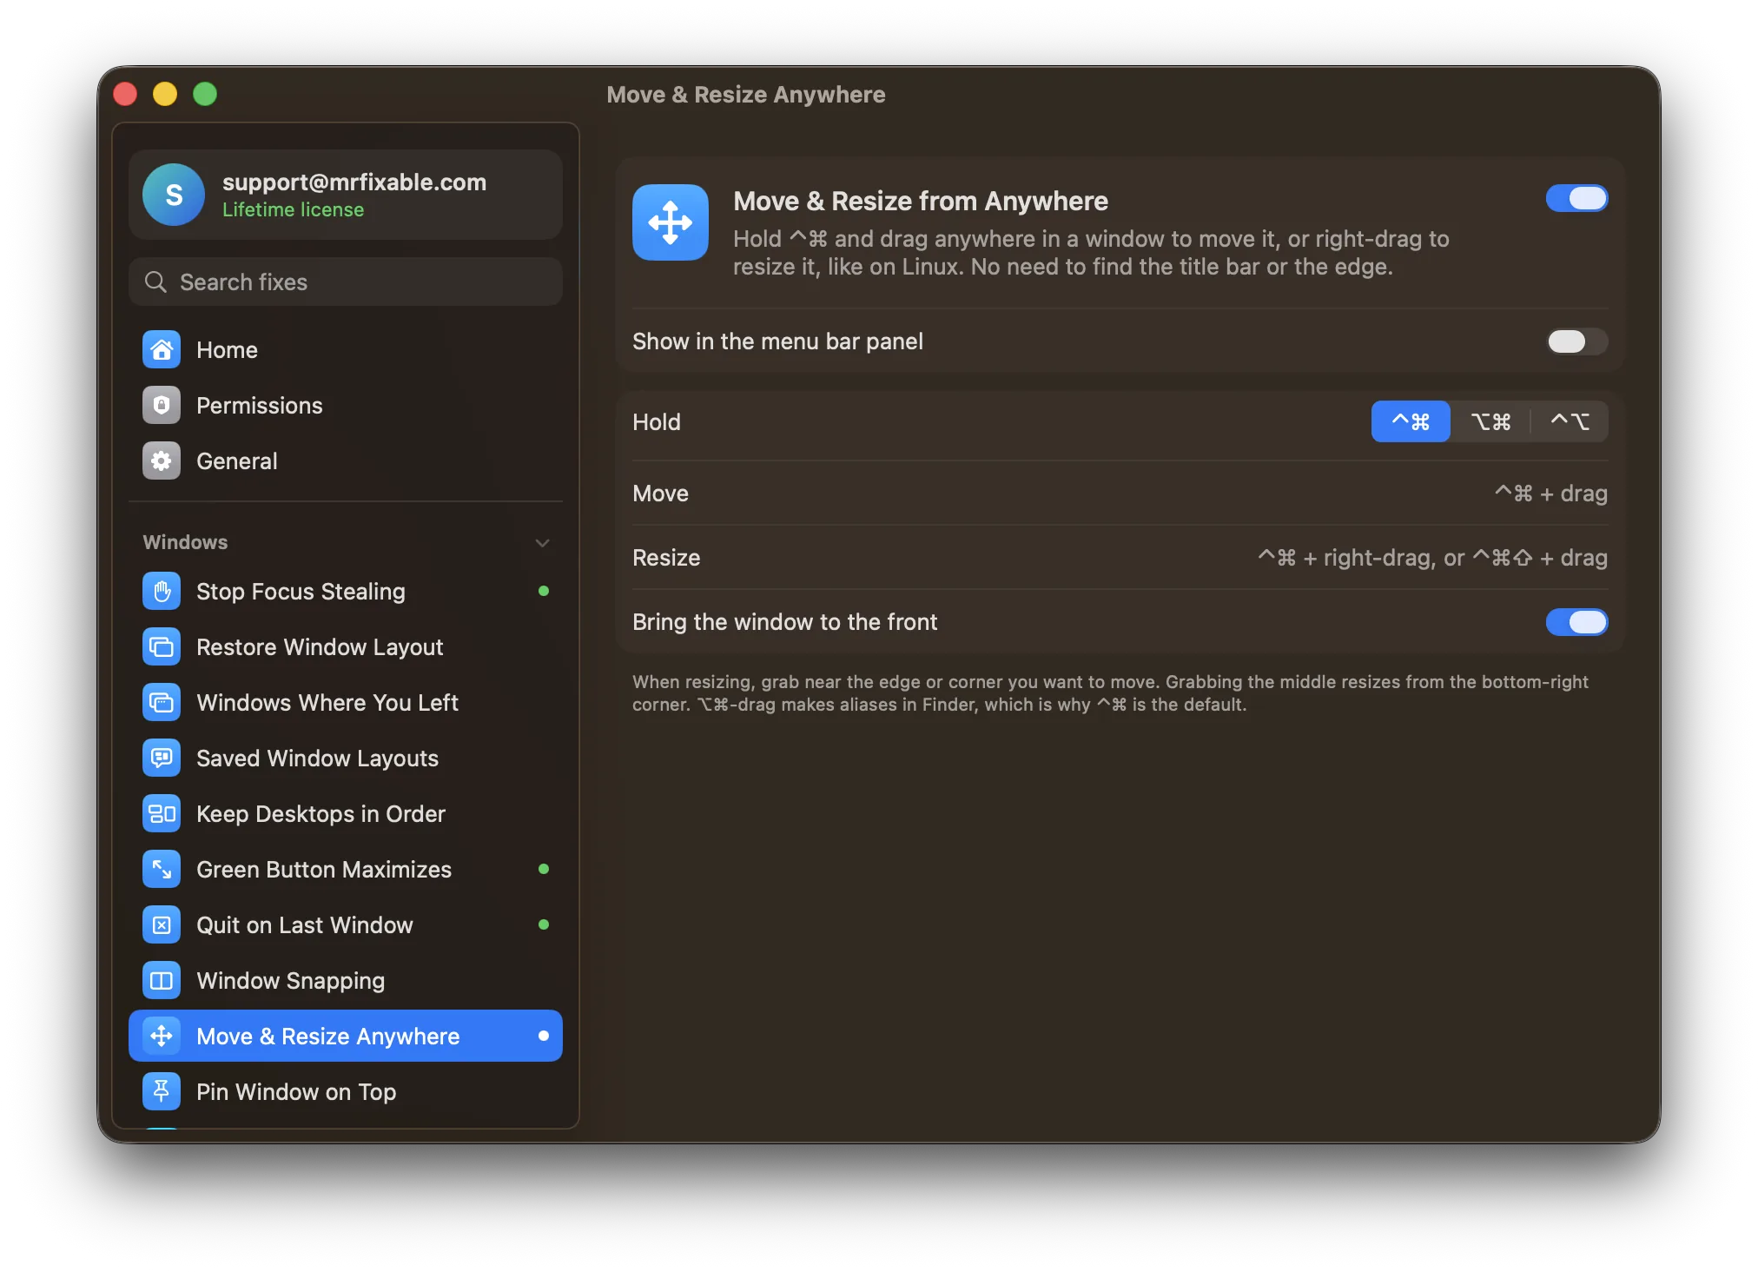Open Stop Focus Stealing fix

point(346,592)
